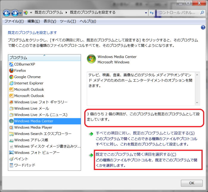The image size is (208, 192).
Task: Click 既定のプログラム breadcrumb in address bar
Action: click(49, 13)
